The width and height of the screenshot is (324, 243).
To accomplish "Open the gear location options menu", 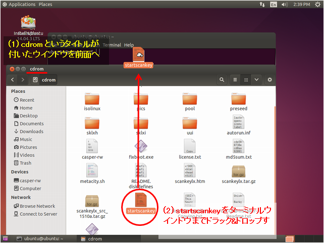I will (x=269, y=80).
